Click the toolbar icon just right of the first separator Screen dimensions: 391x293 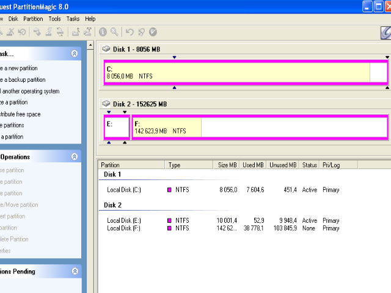pyautogui.click(x=37, y=32)
